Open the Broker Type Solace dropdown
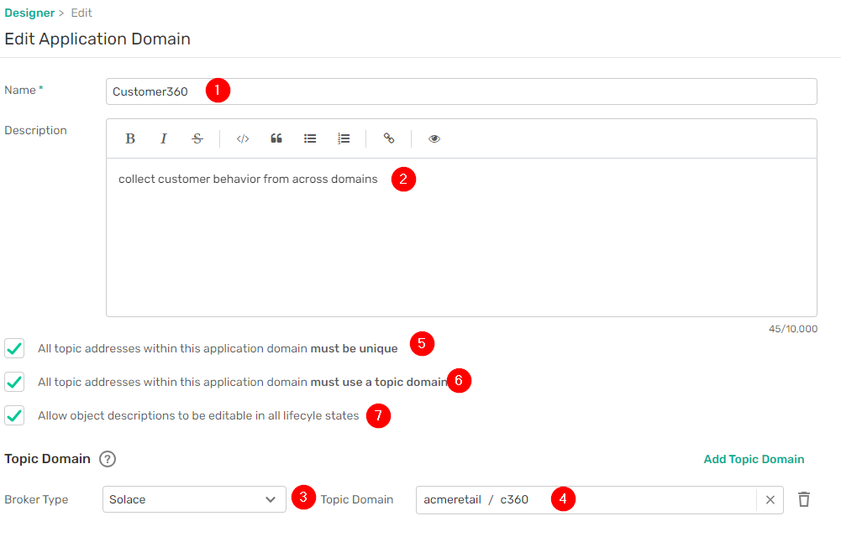Image resolution: width=841 pixels, height=537 pixels. (x=193, y=500)
